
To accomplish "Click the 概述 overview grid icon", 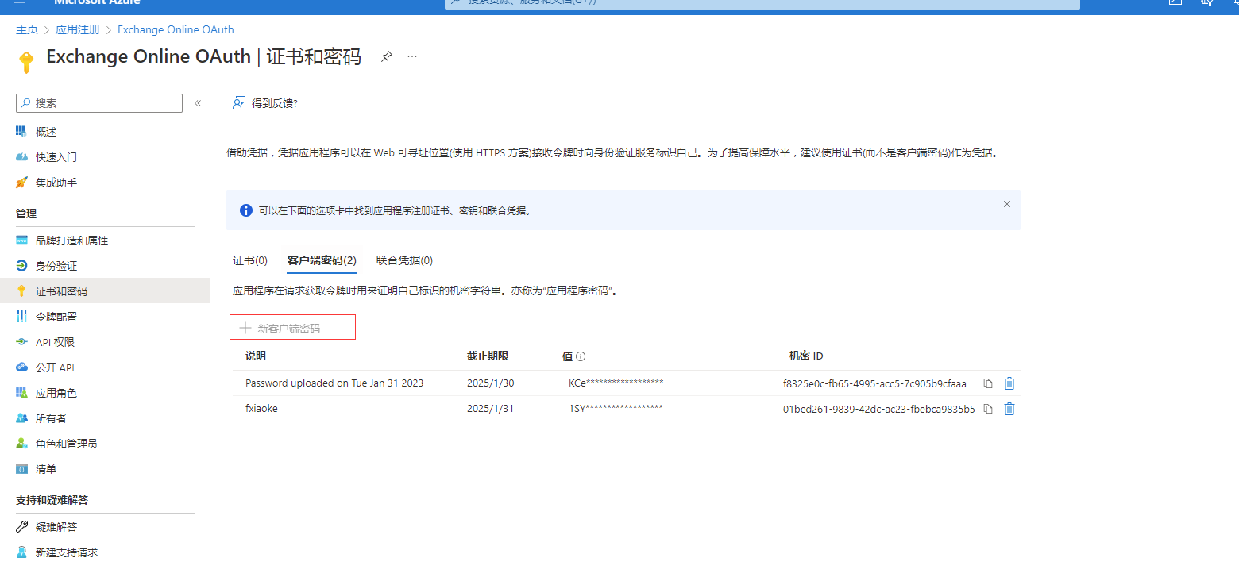I will (21, 132).
